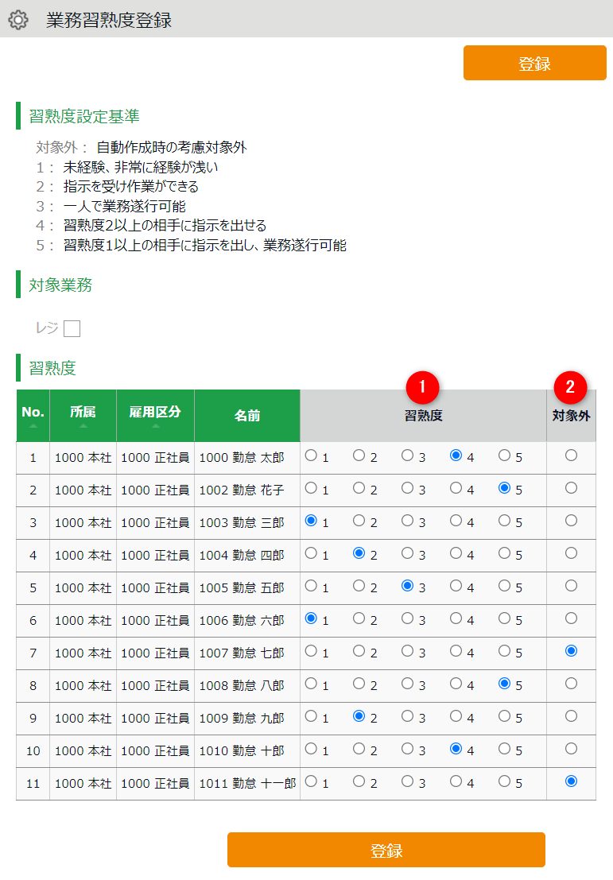
Task: Choose level 5 for 勤怠 十一郎
Action: tap(504, 781)
